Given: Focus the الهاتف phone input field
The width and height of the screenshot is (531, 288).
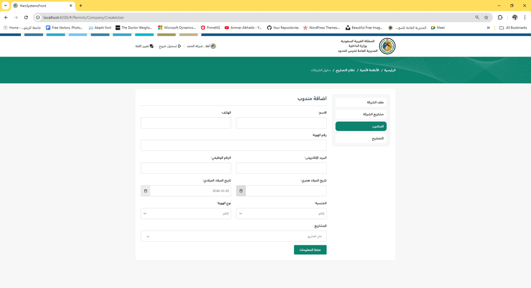Looking at the screenshot, I should click(x=186, y=123).
